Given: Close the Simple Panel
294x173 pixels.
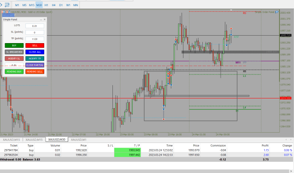Looking at the screenshot, I should 44,19.
